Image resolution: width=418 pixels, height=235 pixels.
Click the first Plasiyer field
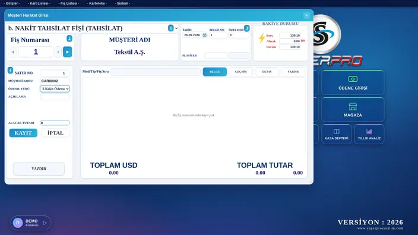tap(216, 56)
